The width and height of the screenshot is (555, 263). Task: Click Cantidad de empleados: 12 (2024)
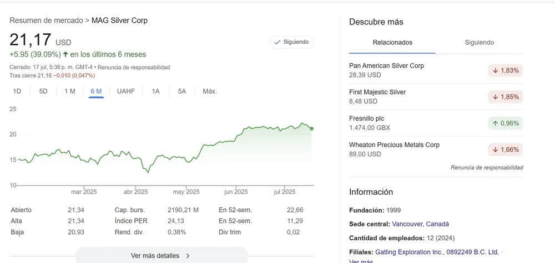click(x=402, y=238)
